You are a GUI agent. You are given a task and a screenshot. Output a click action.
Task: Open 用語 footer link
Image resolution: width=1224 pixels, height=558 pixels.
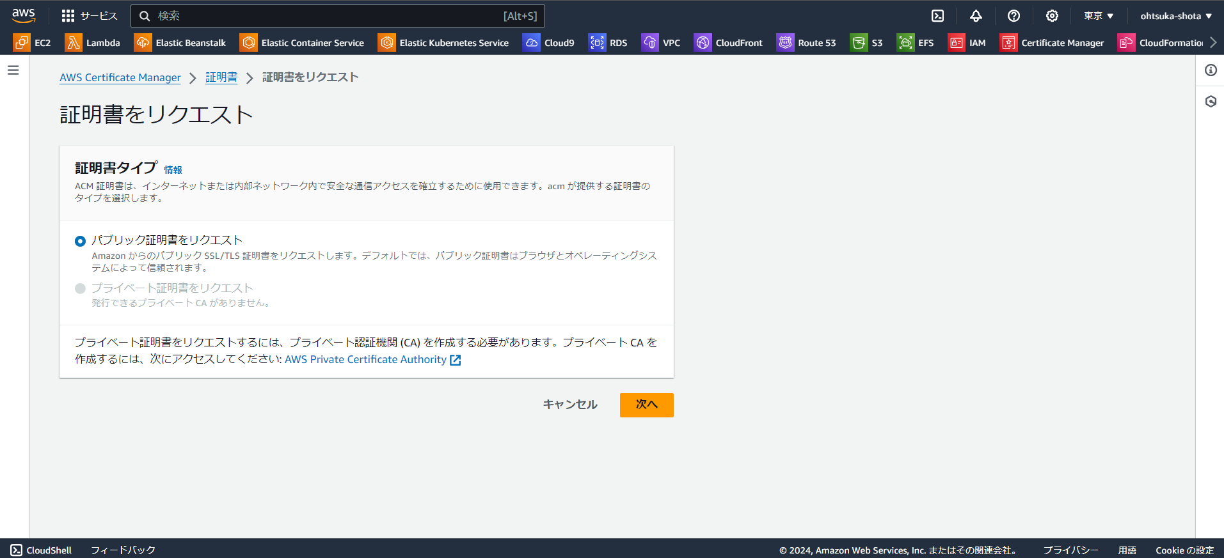1127,550
